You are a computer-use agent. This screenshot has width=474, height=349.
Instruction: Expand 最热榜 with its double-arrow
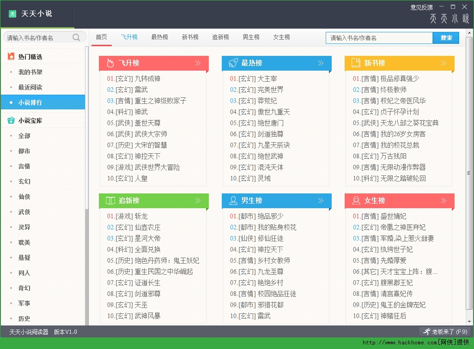(x=321, y=63)
